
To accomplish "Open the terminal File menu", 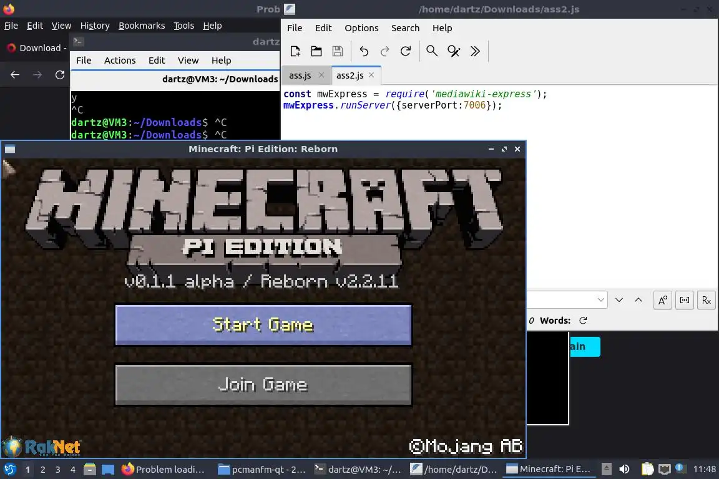I will [x=84, y=60].
